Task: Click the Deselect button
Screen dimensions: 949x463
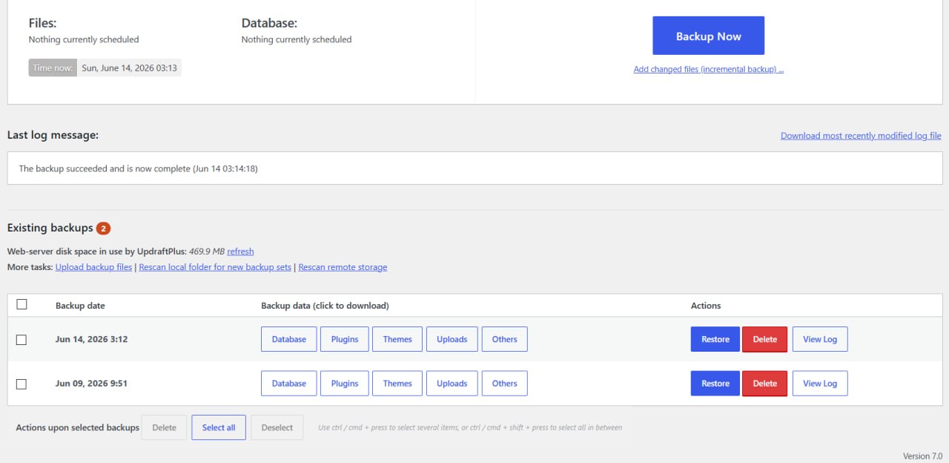Action: point(277,427)
